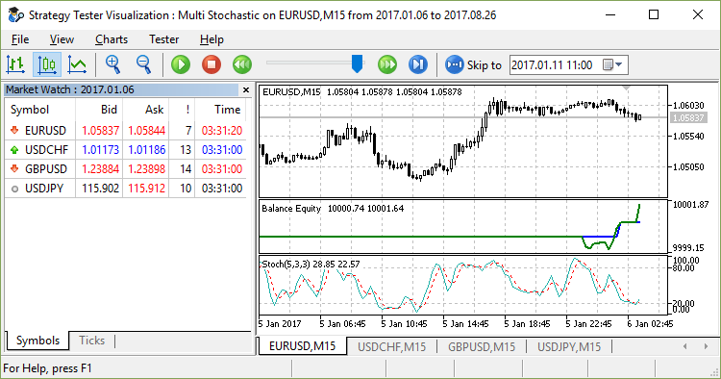This screenshot has height=379, width=721.
Task: Open the View menu
Action: pos(62,39)
